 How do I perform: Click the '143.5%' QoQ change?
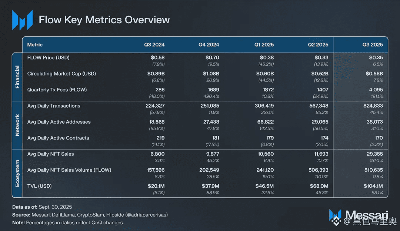click(x=267, y=128)
